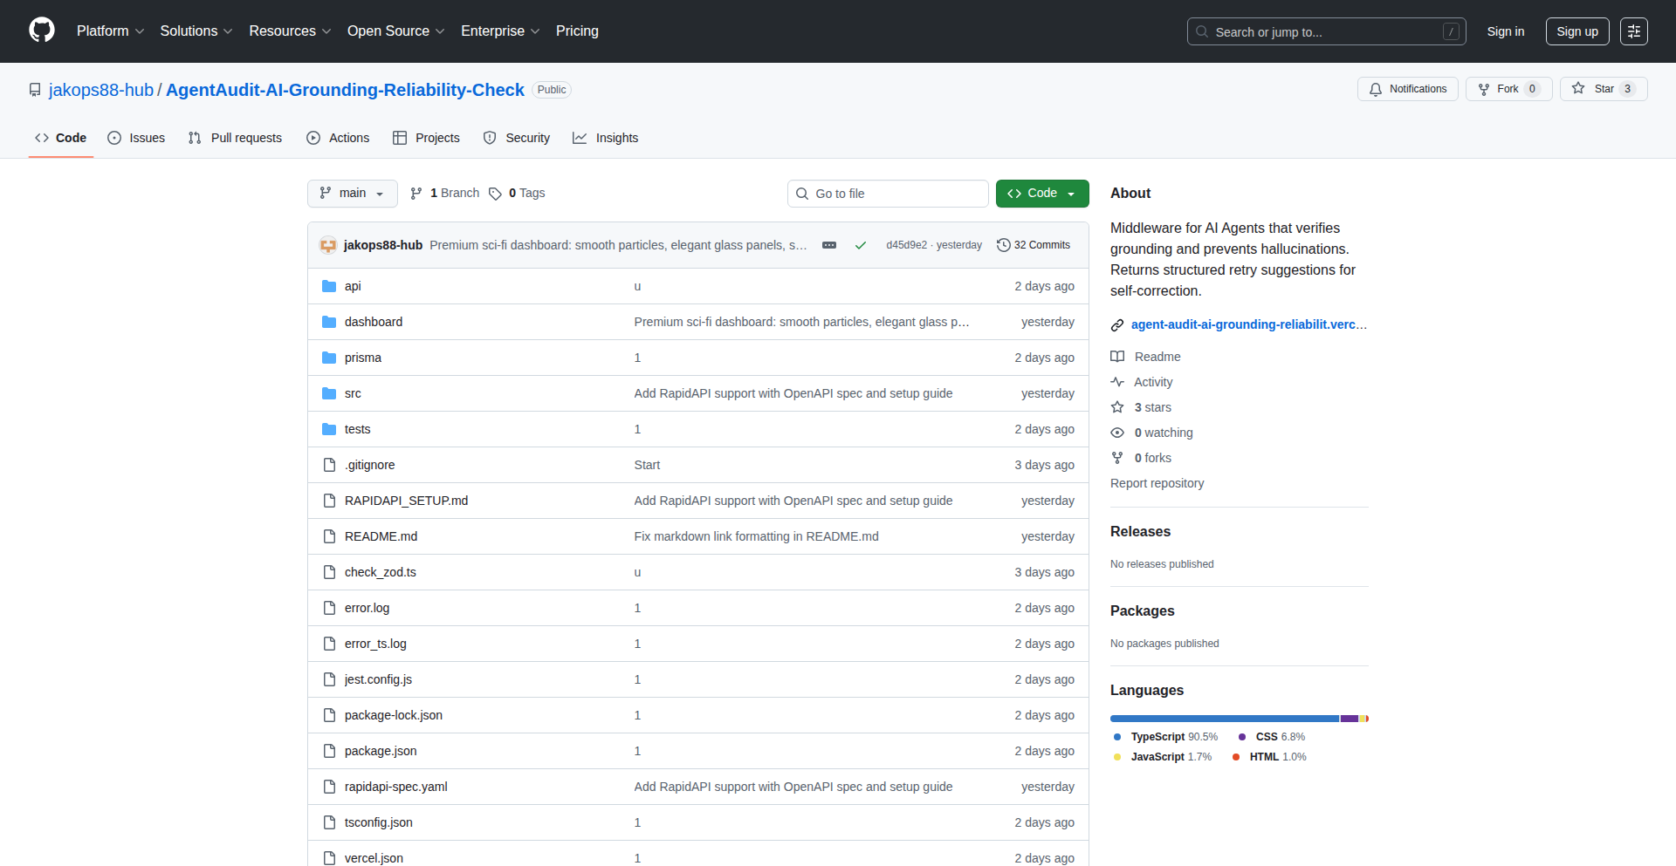Click the TypeScript segment of the language bar
Viewport: 1676px width, 866px height.
[x=1222, y=718]
